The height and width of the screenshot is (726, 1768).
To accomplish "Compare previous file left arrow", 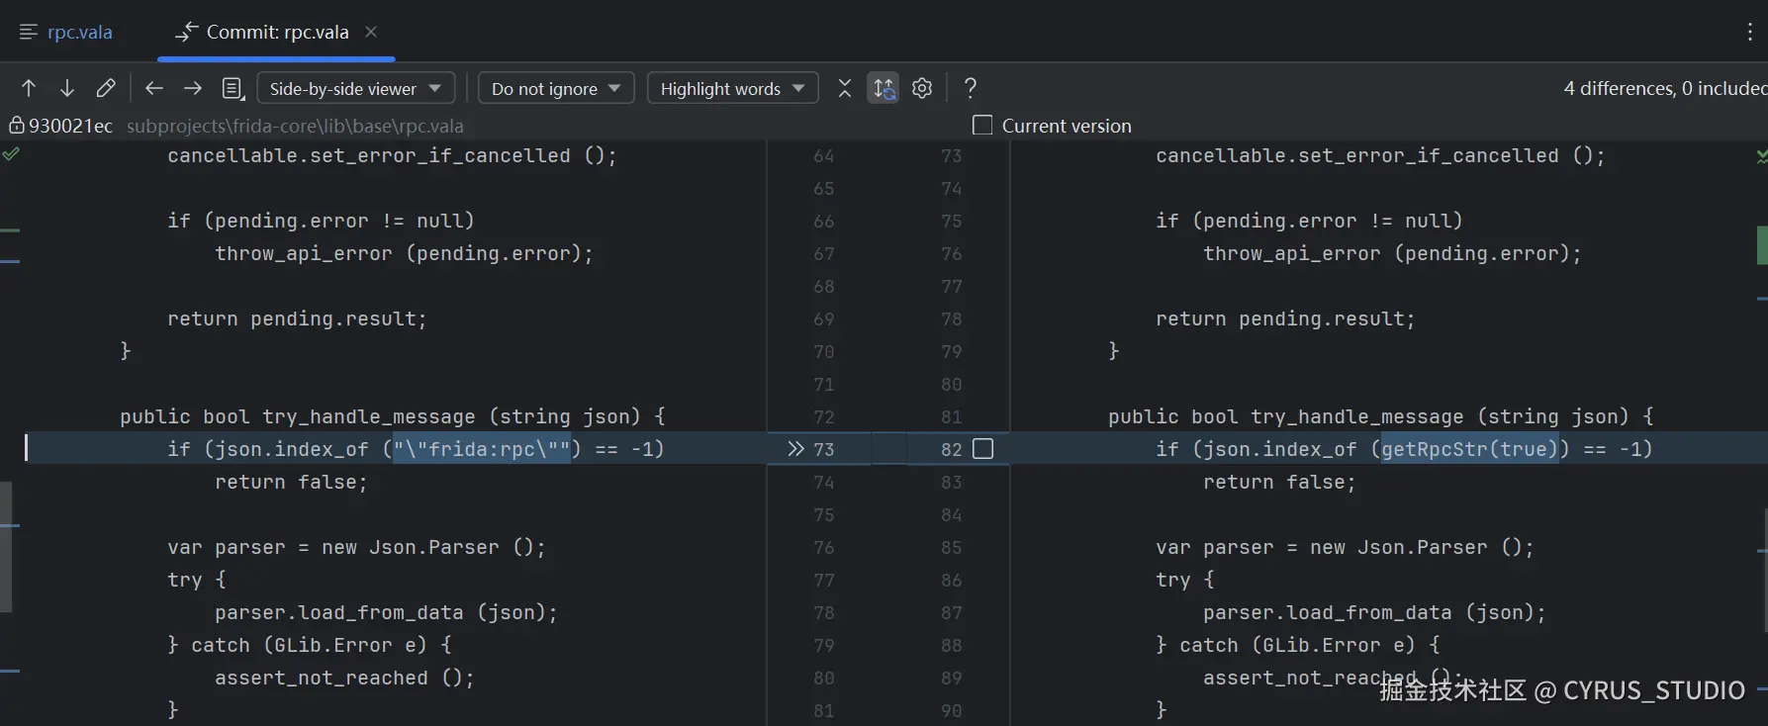I will pos(153,88).
